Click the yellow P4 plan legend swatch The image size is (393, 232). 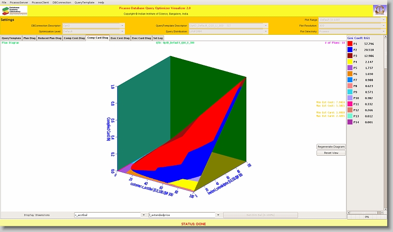coord(350,62)
